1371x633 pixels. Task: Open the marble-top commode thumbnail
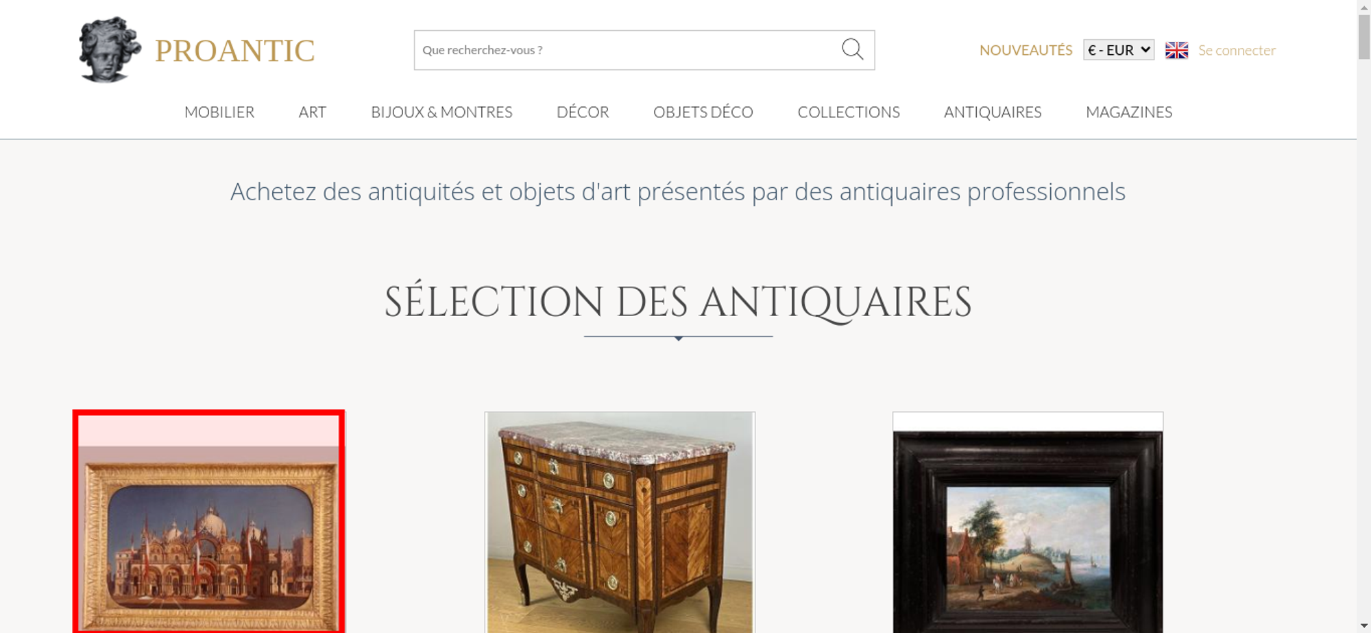click(620, 522)
